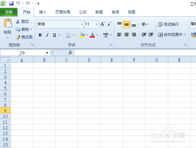Switch to the 插入 tab
This screenshot has height=148, width=196.
pos(43,12)
